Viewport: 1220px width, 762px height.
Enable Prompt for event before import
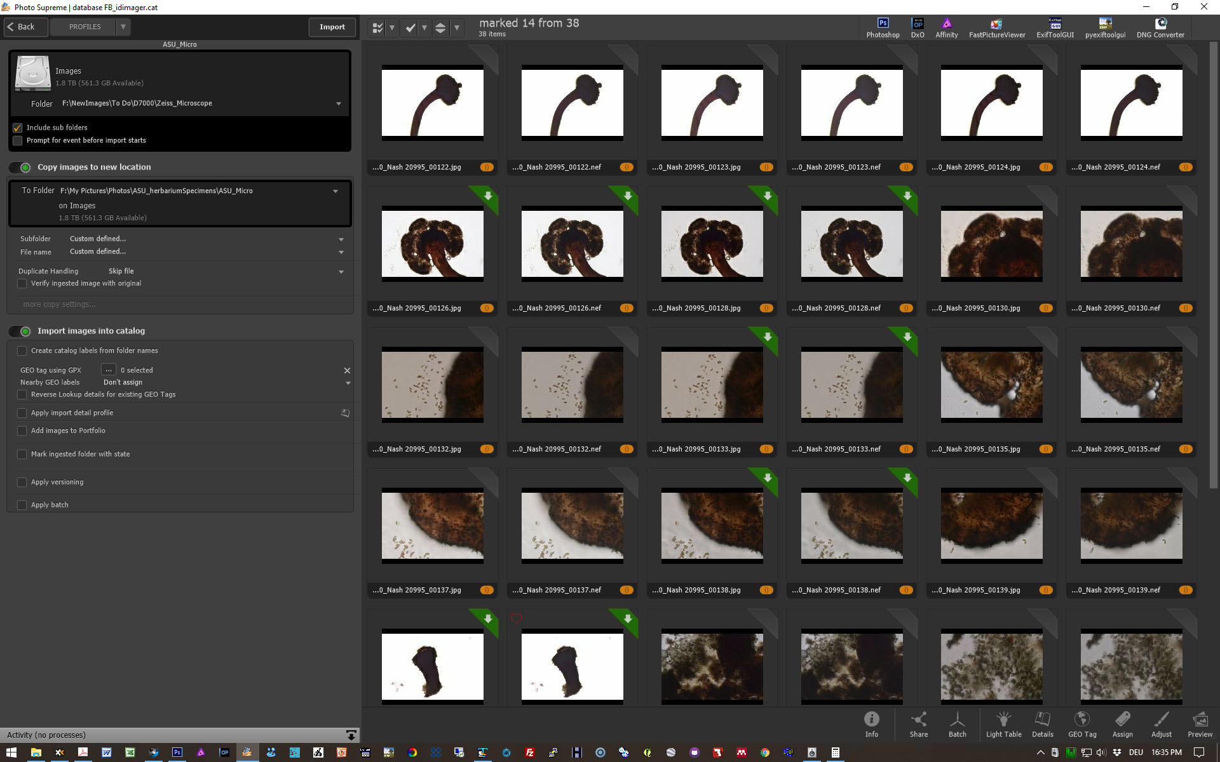click(18, 140)
